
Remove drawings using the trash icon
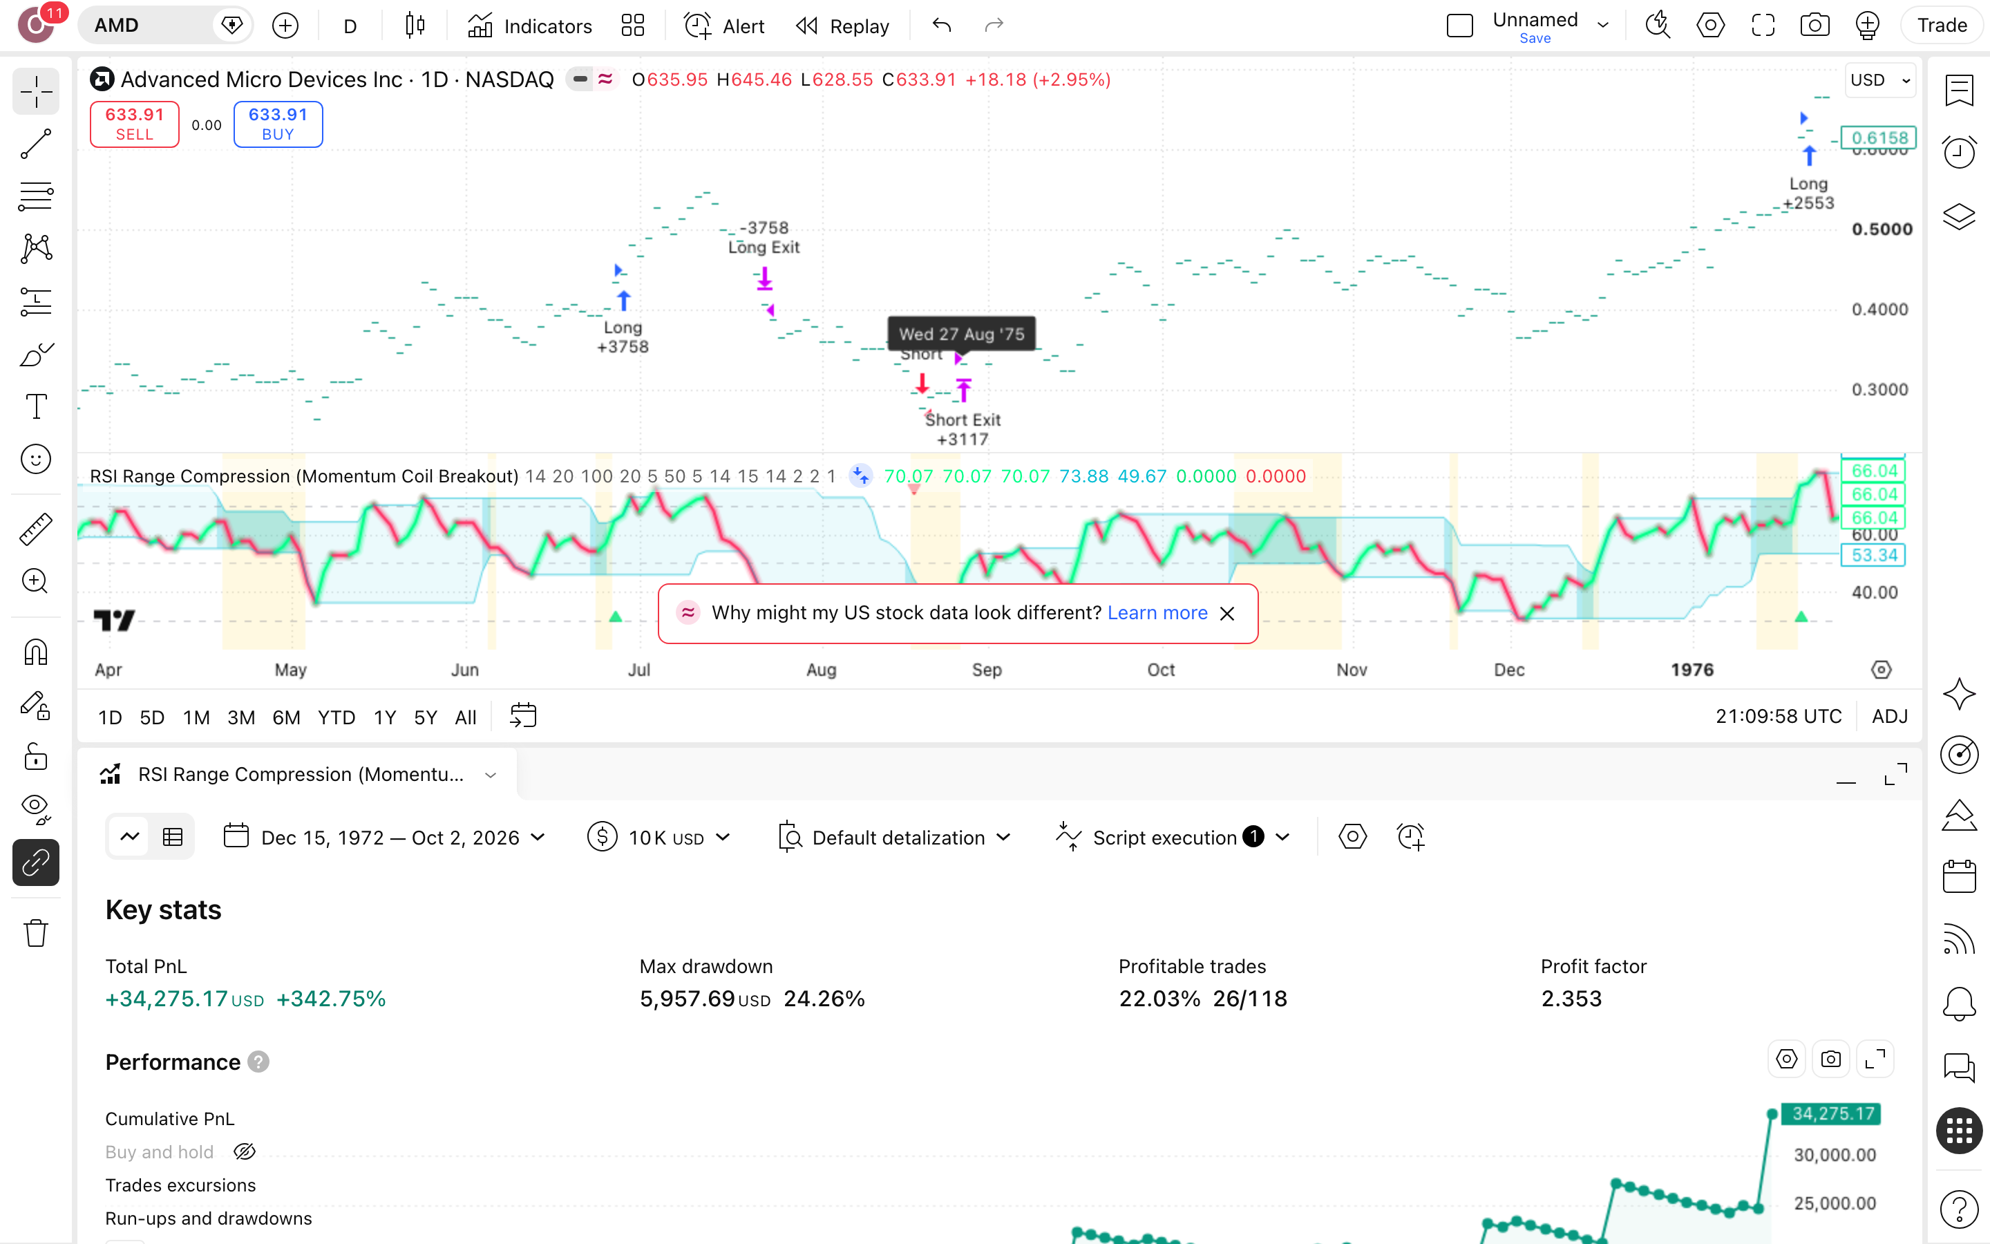(35, 933)
